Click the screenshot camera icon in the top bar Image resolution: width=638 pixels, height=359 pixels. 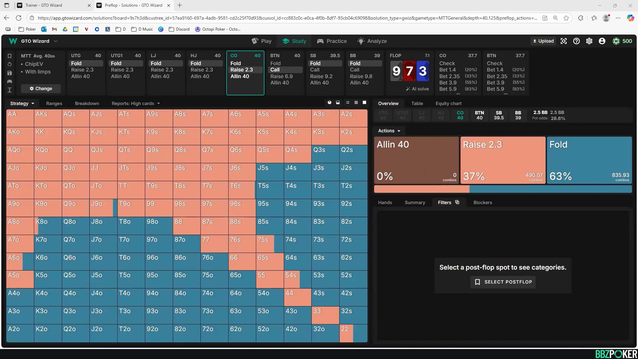[x=564, y=41]
